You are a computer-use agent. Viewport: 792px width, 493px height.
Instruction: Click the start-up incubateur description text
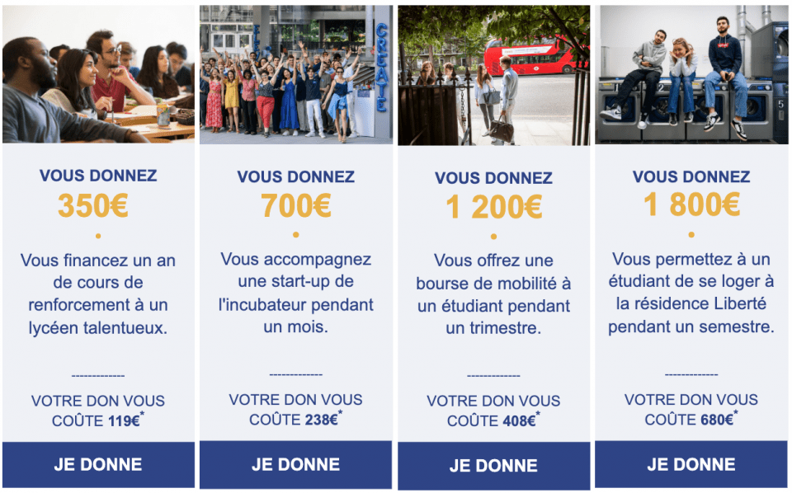pyautogui.click(x=295, y=293)
